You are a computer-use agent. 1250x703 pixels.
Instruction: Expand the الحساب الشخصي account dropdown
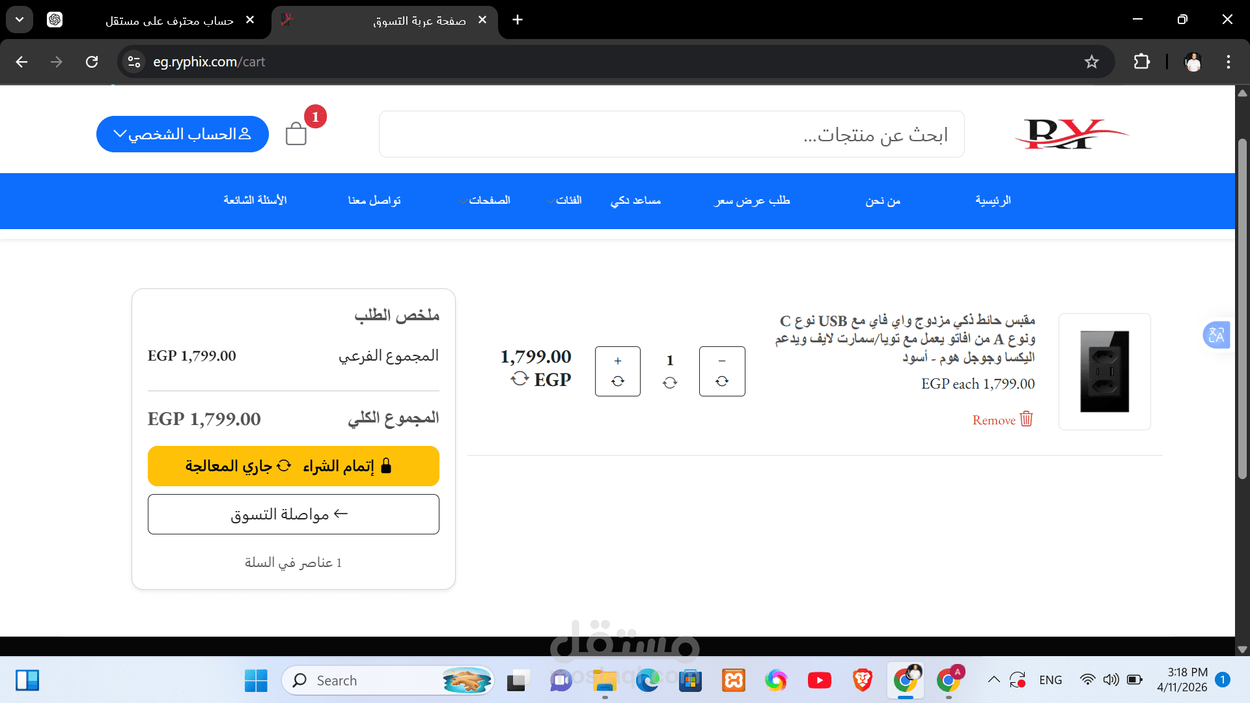coord(182,134)
